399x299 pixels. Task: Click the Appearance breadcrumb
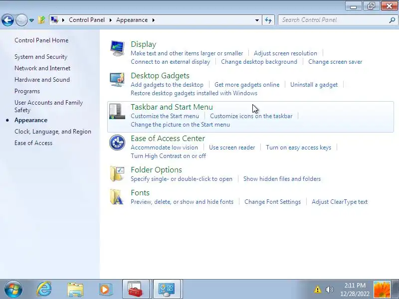(x=132, y=20)
